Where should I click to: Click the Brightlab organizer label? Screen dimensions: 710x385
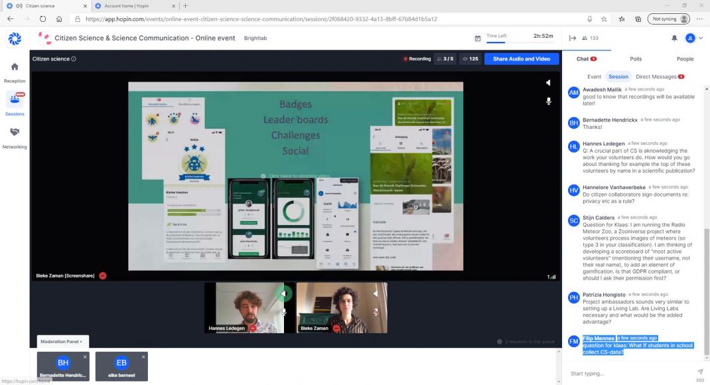tap(255, 38)
